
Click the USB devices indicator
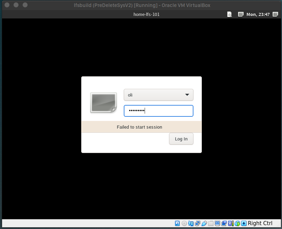click(204, 223)
